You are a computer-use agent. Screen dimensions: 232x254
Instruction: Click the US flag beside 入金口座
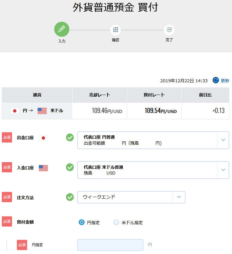43,168
